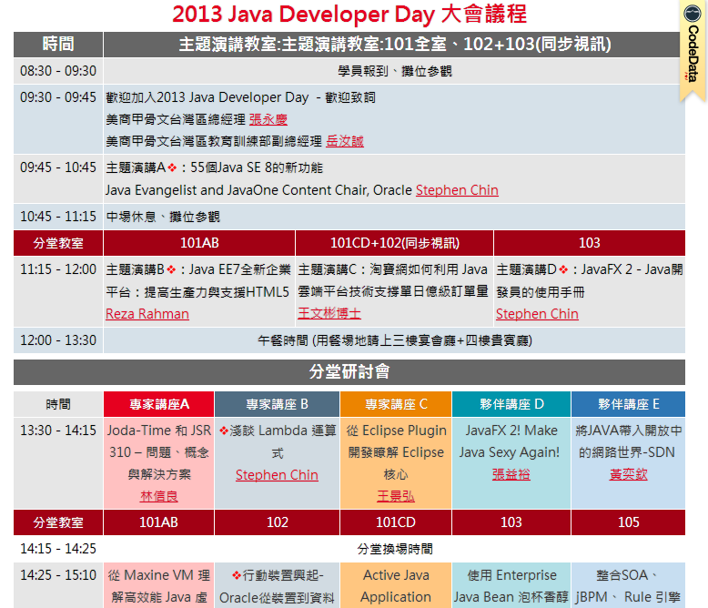Click the page title 2013 Java Developer Day
Image resolution: width=708 pixels, height=608 pixels.
[x=349, y=15]
